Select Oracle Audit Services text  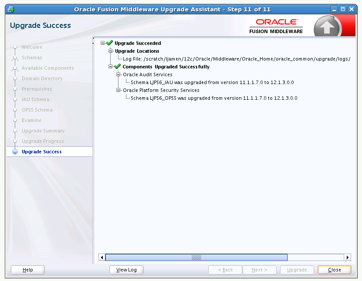(148, 74)
